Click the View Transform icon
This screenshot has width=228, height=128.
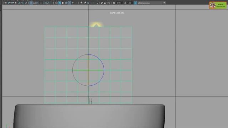tap(135, 3)
